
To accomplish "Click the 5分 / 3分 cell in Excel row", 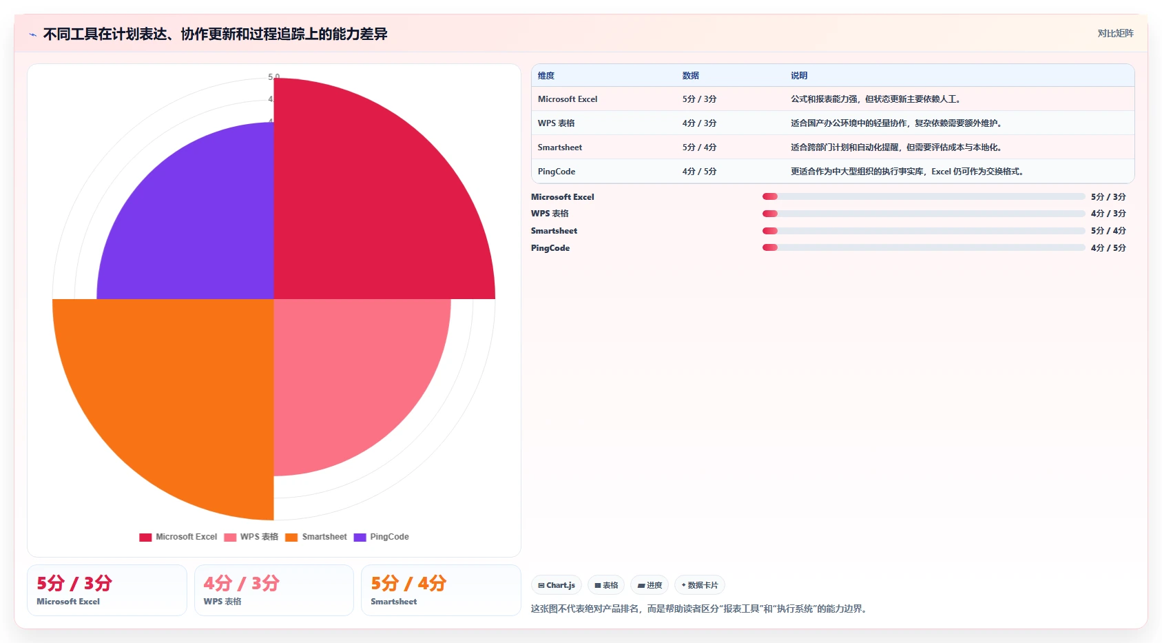I will point(700,99).
